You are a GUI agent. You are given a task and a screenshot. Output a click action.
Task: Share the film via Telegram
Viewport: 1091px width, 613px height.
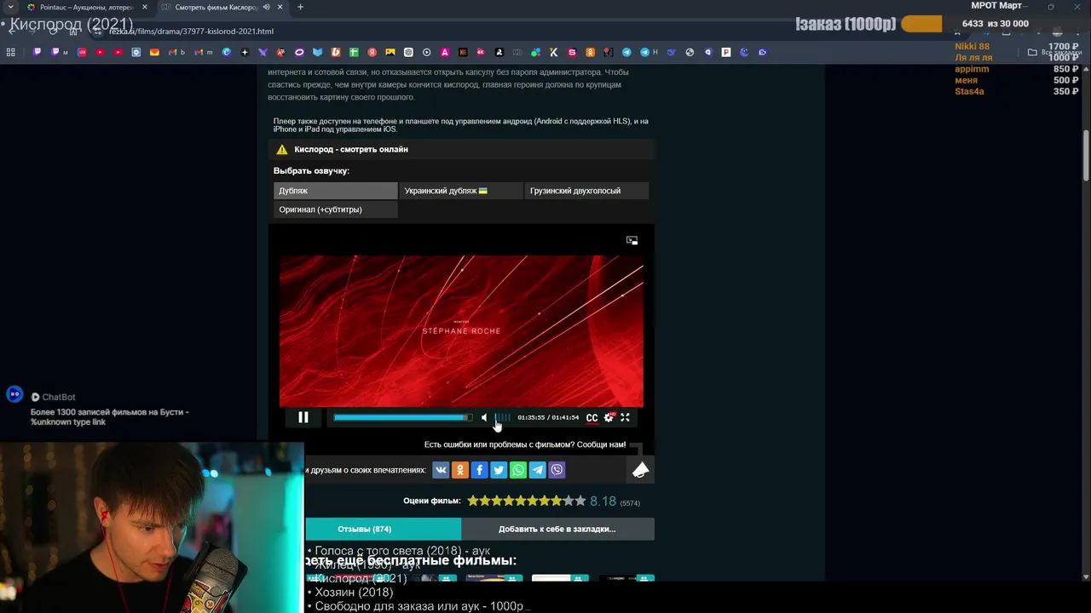click(537, 470)
